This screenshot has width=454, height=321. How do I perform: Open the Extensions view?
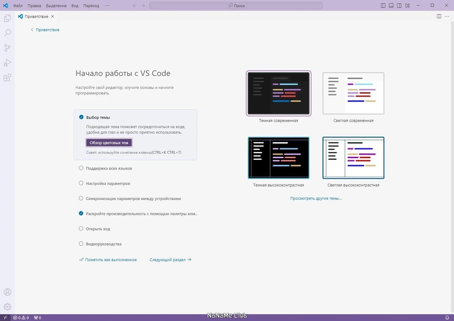coord(7,78)
